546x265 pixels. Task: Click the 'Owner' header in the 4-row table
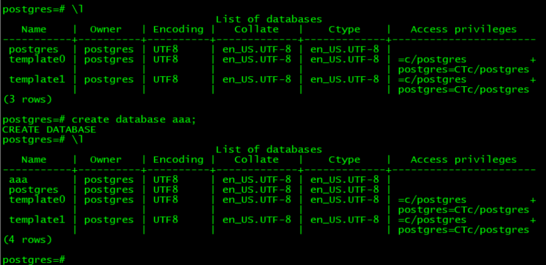[x=106, y=160]
